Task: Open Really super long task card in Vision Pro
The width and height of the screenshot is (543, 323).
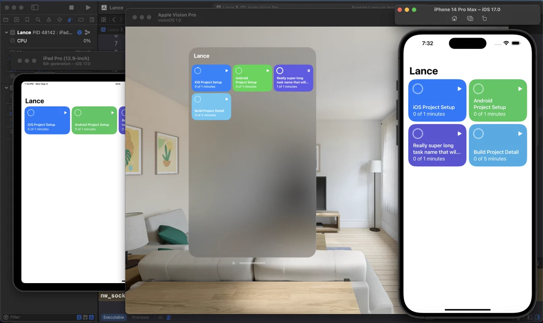Action: [293, 78]
